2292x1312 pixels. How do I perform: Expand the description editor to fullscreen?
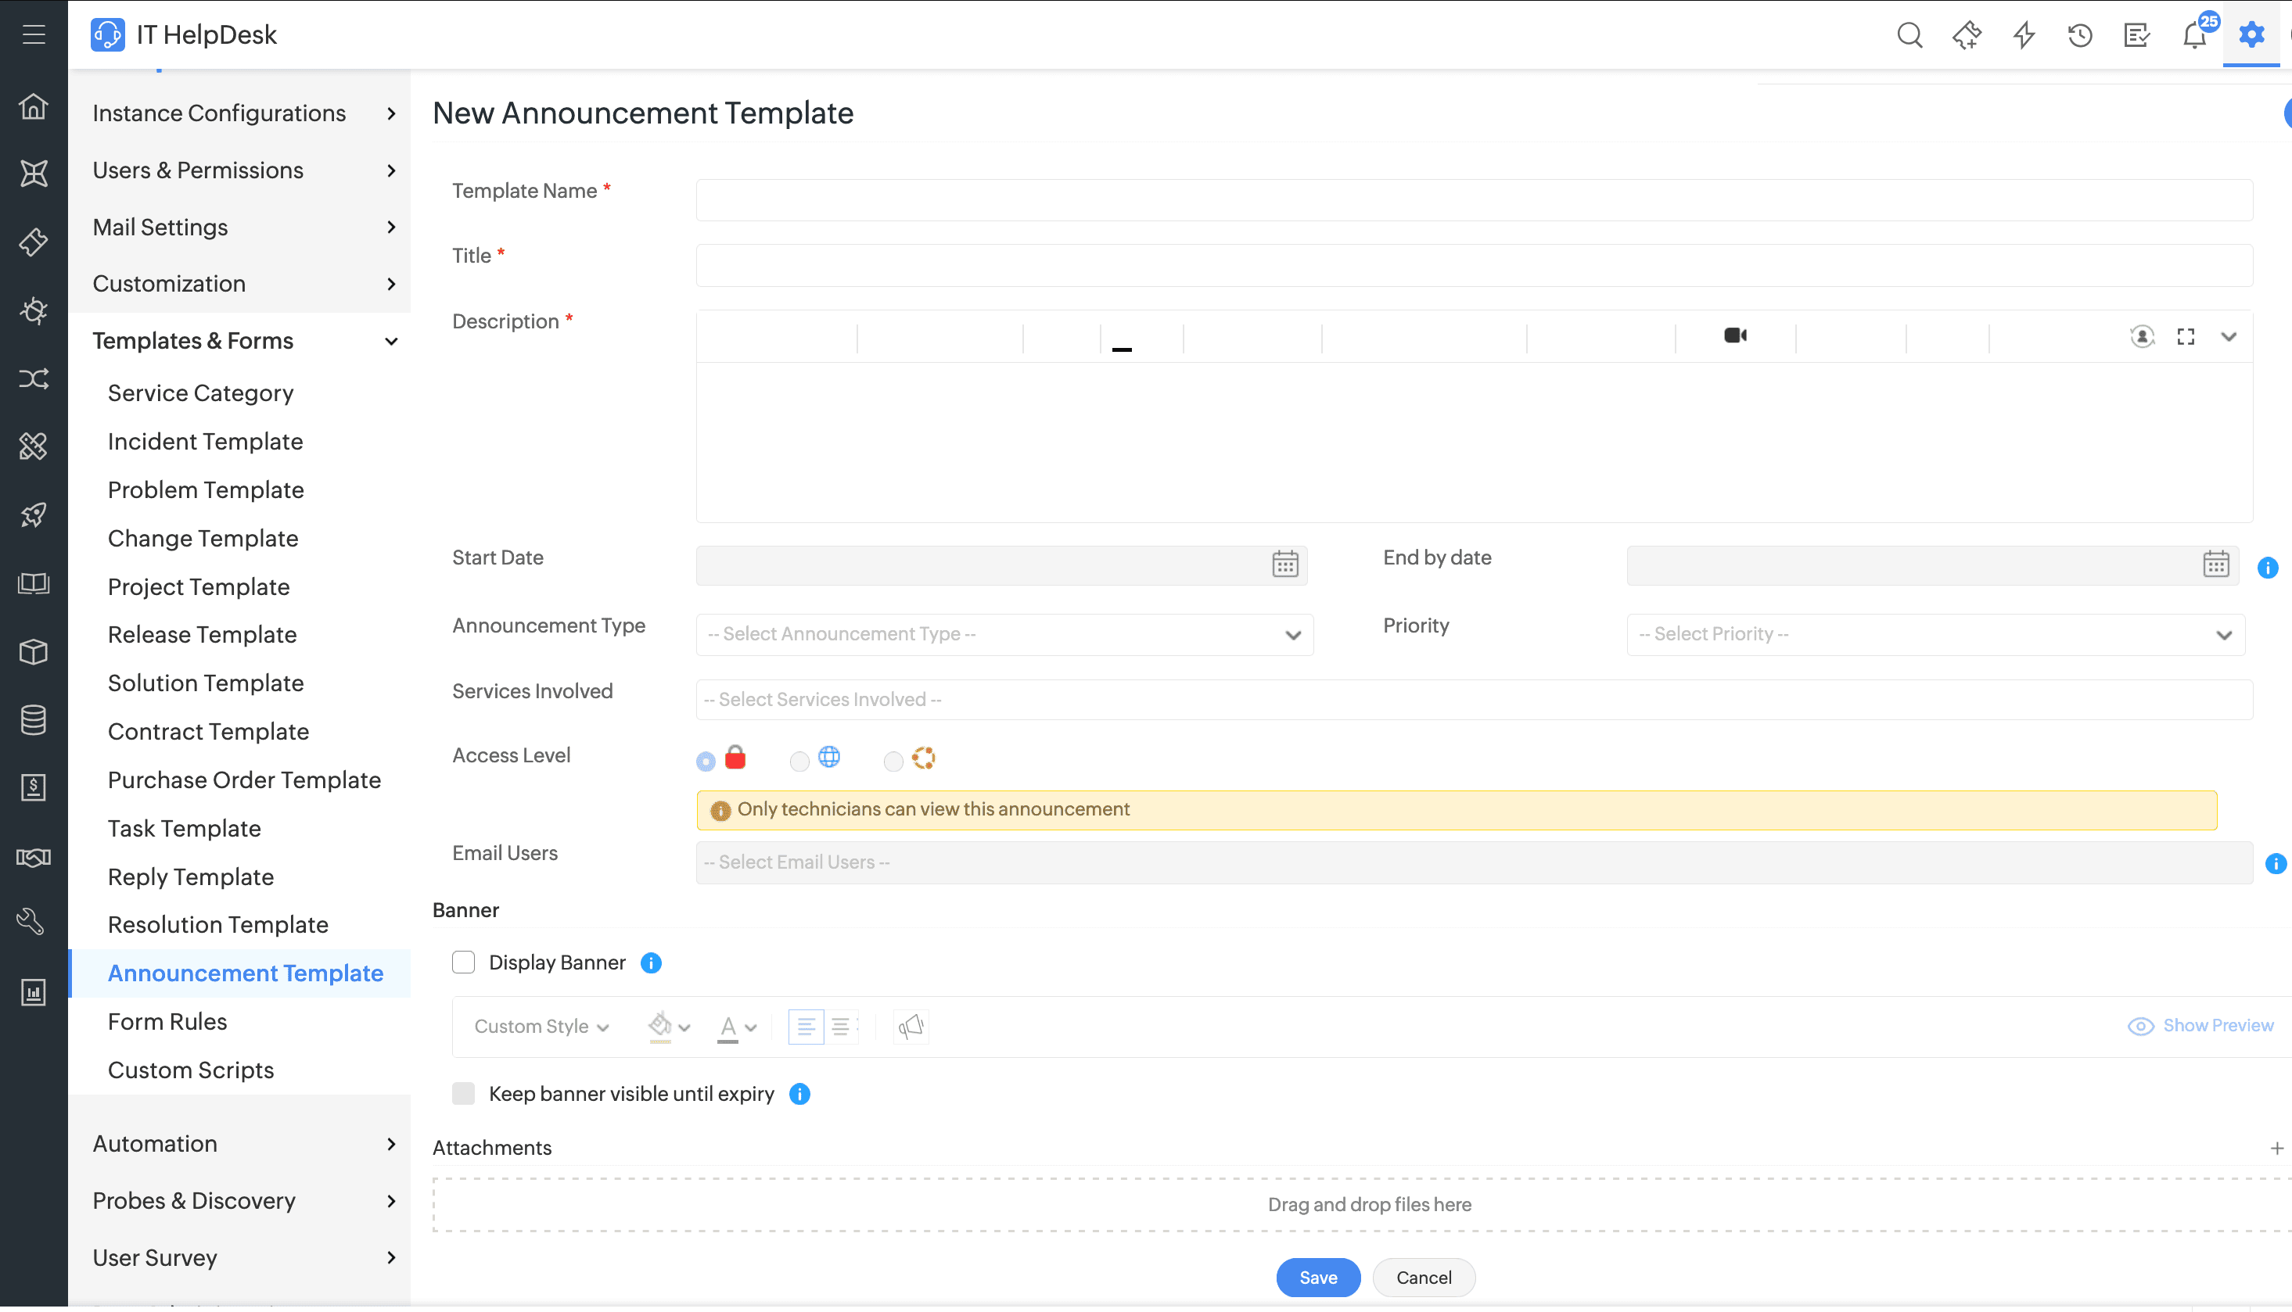[2186, 336]
